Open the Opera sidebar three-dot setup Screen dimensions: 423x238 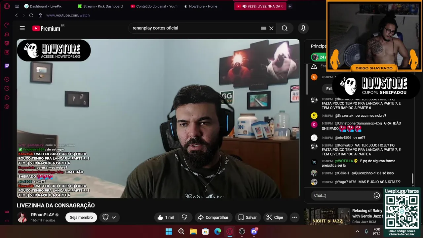7,221
